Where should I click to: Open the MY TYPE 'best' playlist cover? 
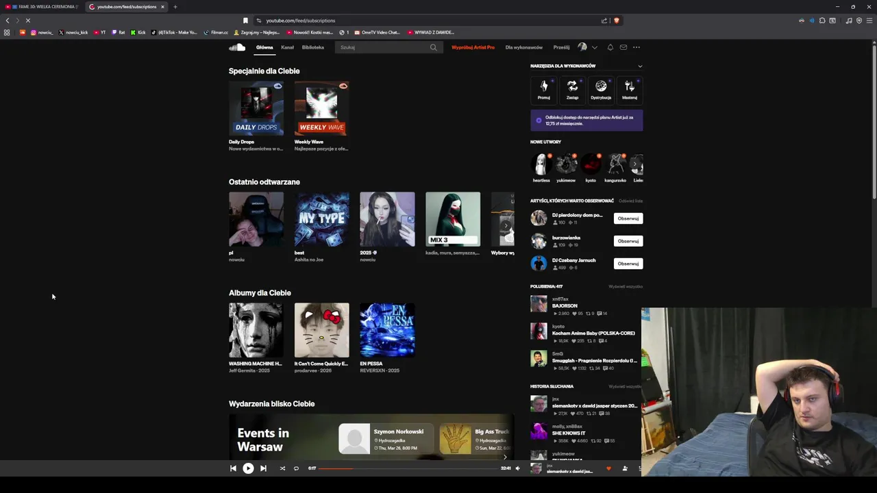pos(322,219)
